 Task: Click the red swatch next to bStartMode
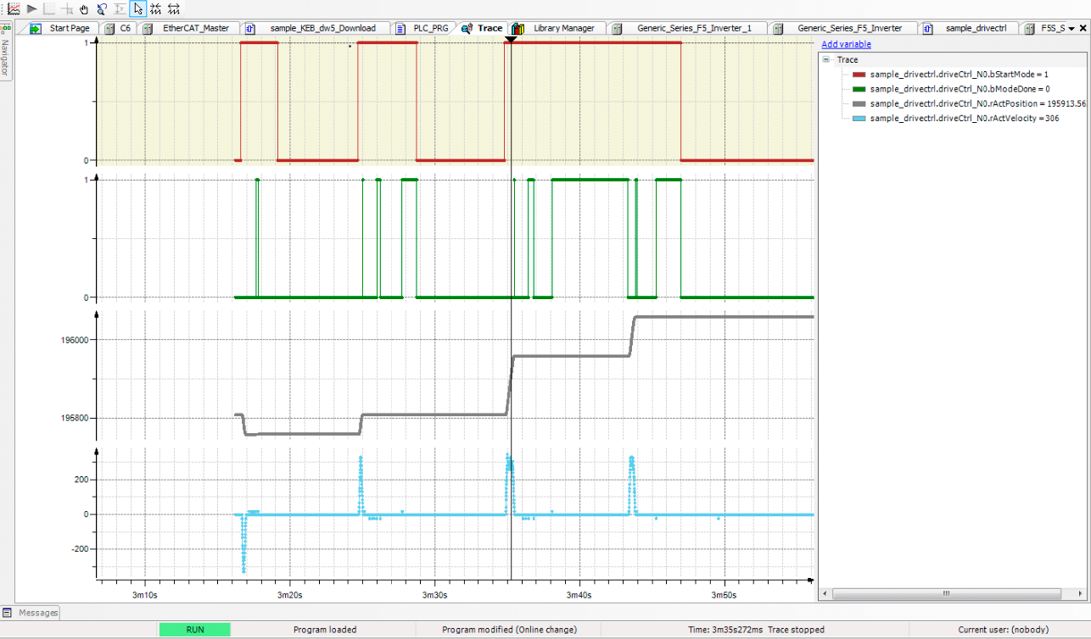[858, 75]
